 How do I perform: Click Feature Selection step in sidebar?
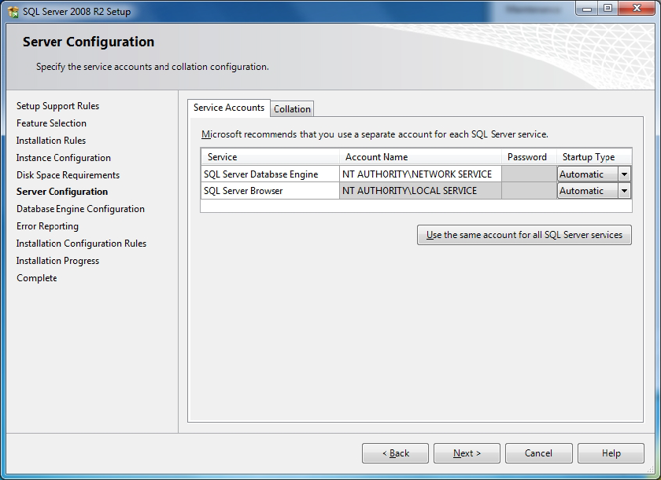coord(51,123)
